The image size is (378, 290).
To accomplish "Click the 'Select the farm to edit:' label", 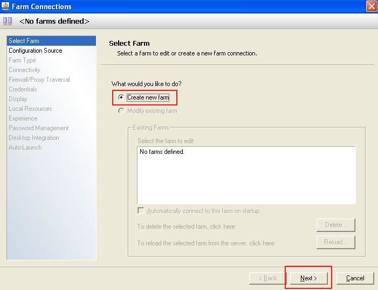I will click(166, 141).
